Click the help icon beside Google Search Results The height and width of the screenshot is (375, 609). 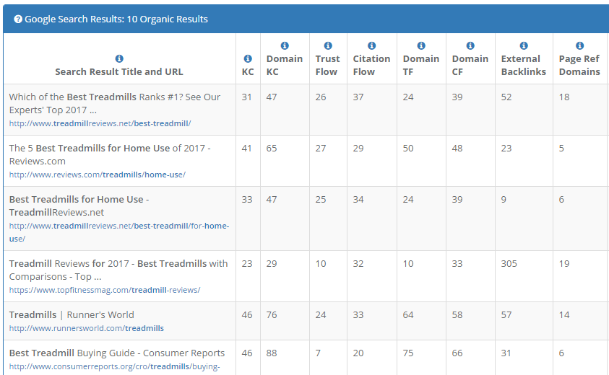click(18, 19)
